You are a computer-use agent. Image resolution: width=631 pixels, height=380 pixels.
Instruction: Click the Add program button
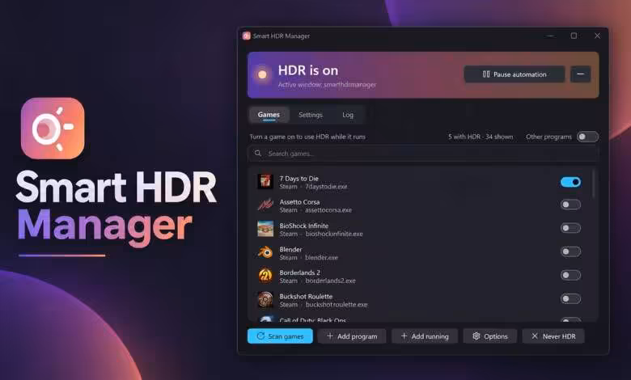point(352,336)
